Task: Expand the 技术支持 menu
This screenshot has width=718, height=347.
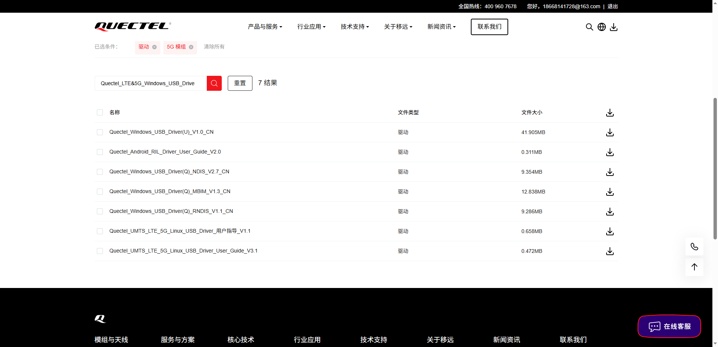Action: (x=355, y=27)
